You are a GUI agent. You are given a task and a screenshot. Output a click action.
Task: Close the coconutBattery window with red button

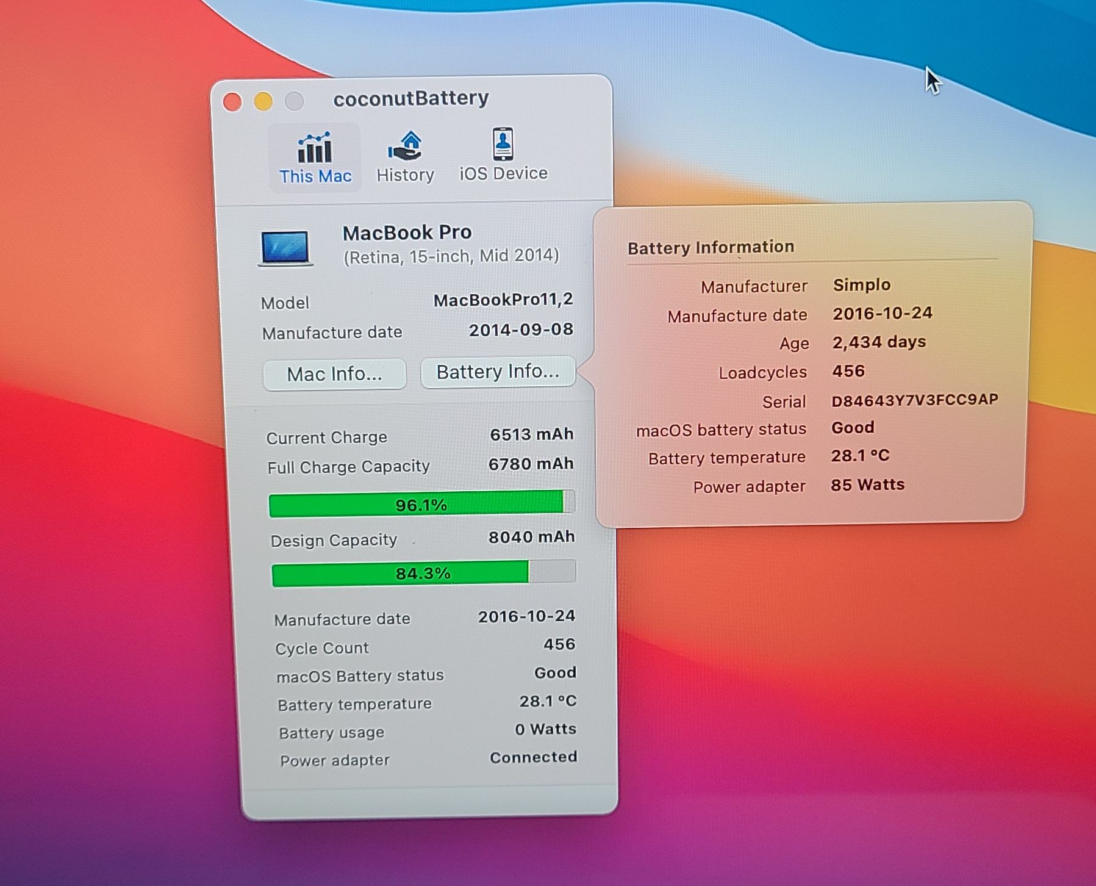point(232,102)
